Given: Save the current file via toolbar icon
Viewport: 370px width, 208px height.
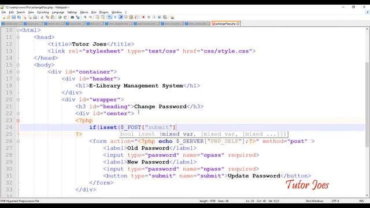Looking at the screenshot, I should click(x=13, y=17).
